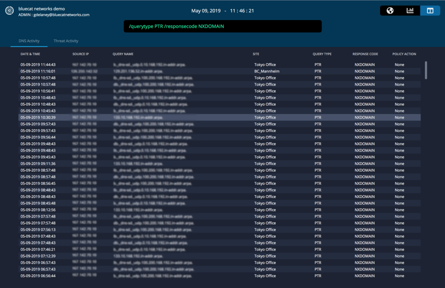Sort the QUERY NAME column header
The width and height of the screenshot is (445, 288).
pos(123,54)
